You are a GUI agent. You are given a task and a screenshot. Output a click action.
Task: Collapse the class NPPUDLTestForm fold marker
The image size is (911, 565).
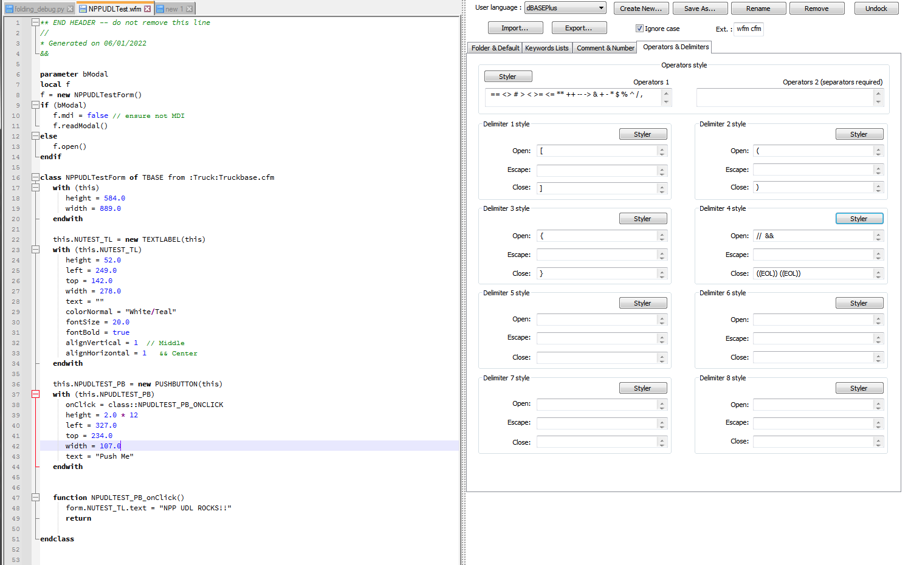[x=35, y=177]
